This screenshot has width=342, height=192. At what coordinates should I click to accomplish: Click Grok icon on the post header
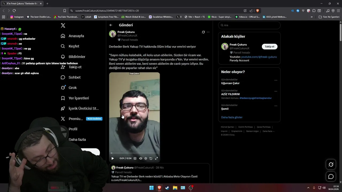click(x=203, y=32)
